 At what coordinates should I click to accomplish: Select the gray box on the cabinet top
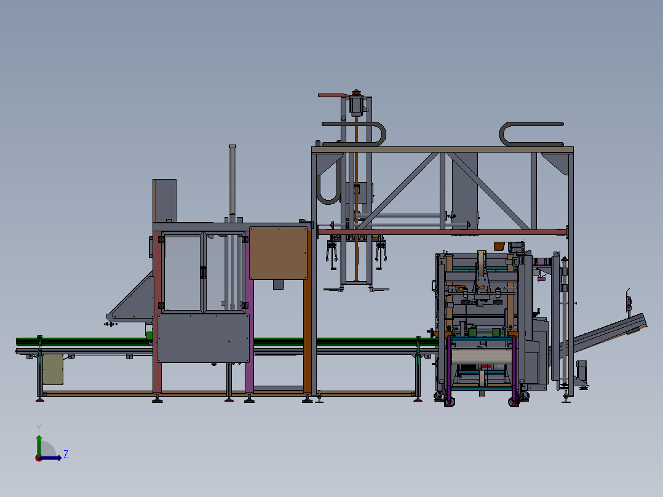pyautogui.click(x=164, y=201)
